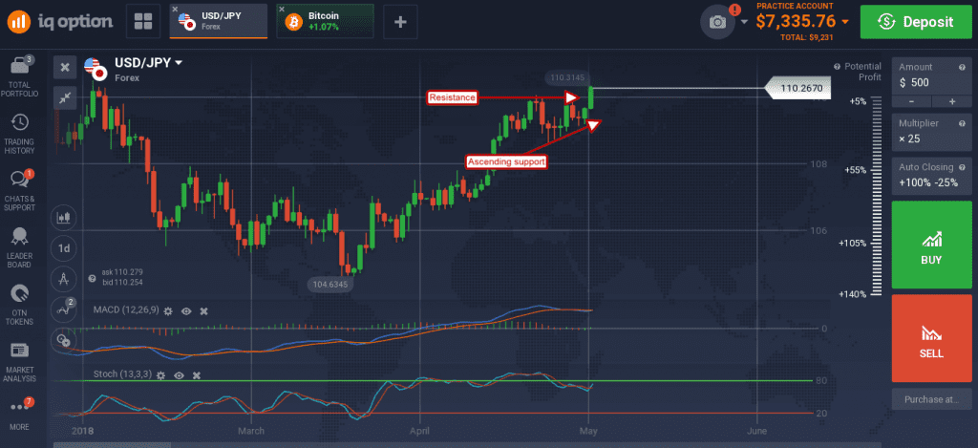Click the ask/bid info question icon

(x=92, y=278)
